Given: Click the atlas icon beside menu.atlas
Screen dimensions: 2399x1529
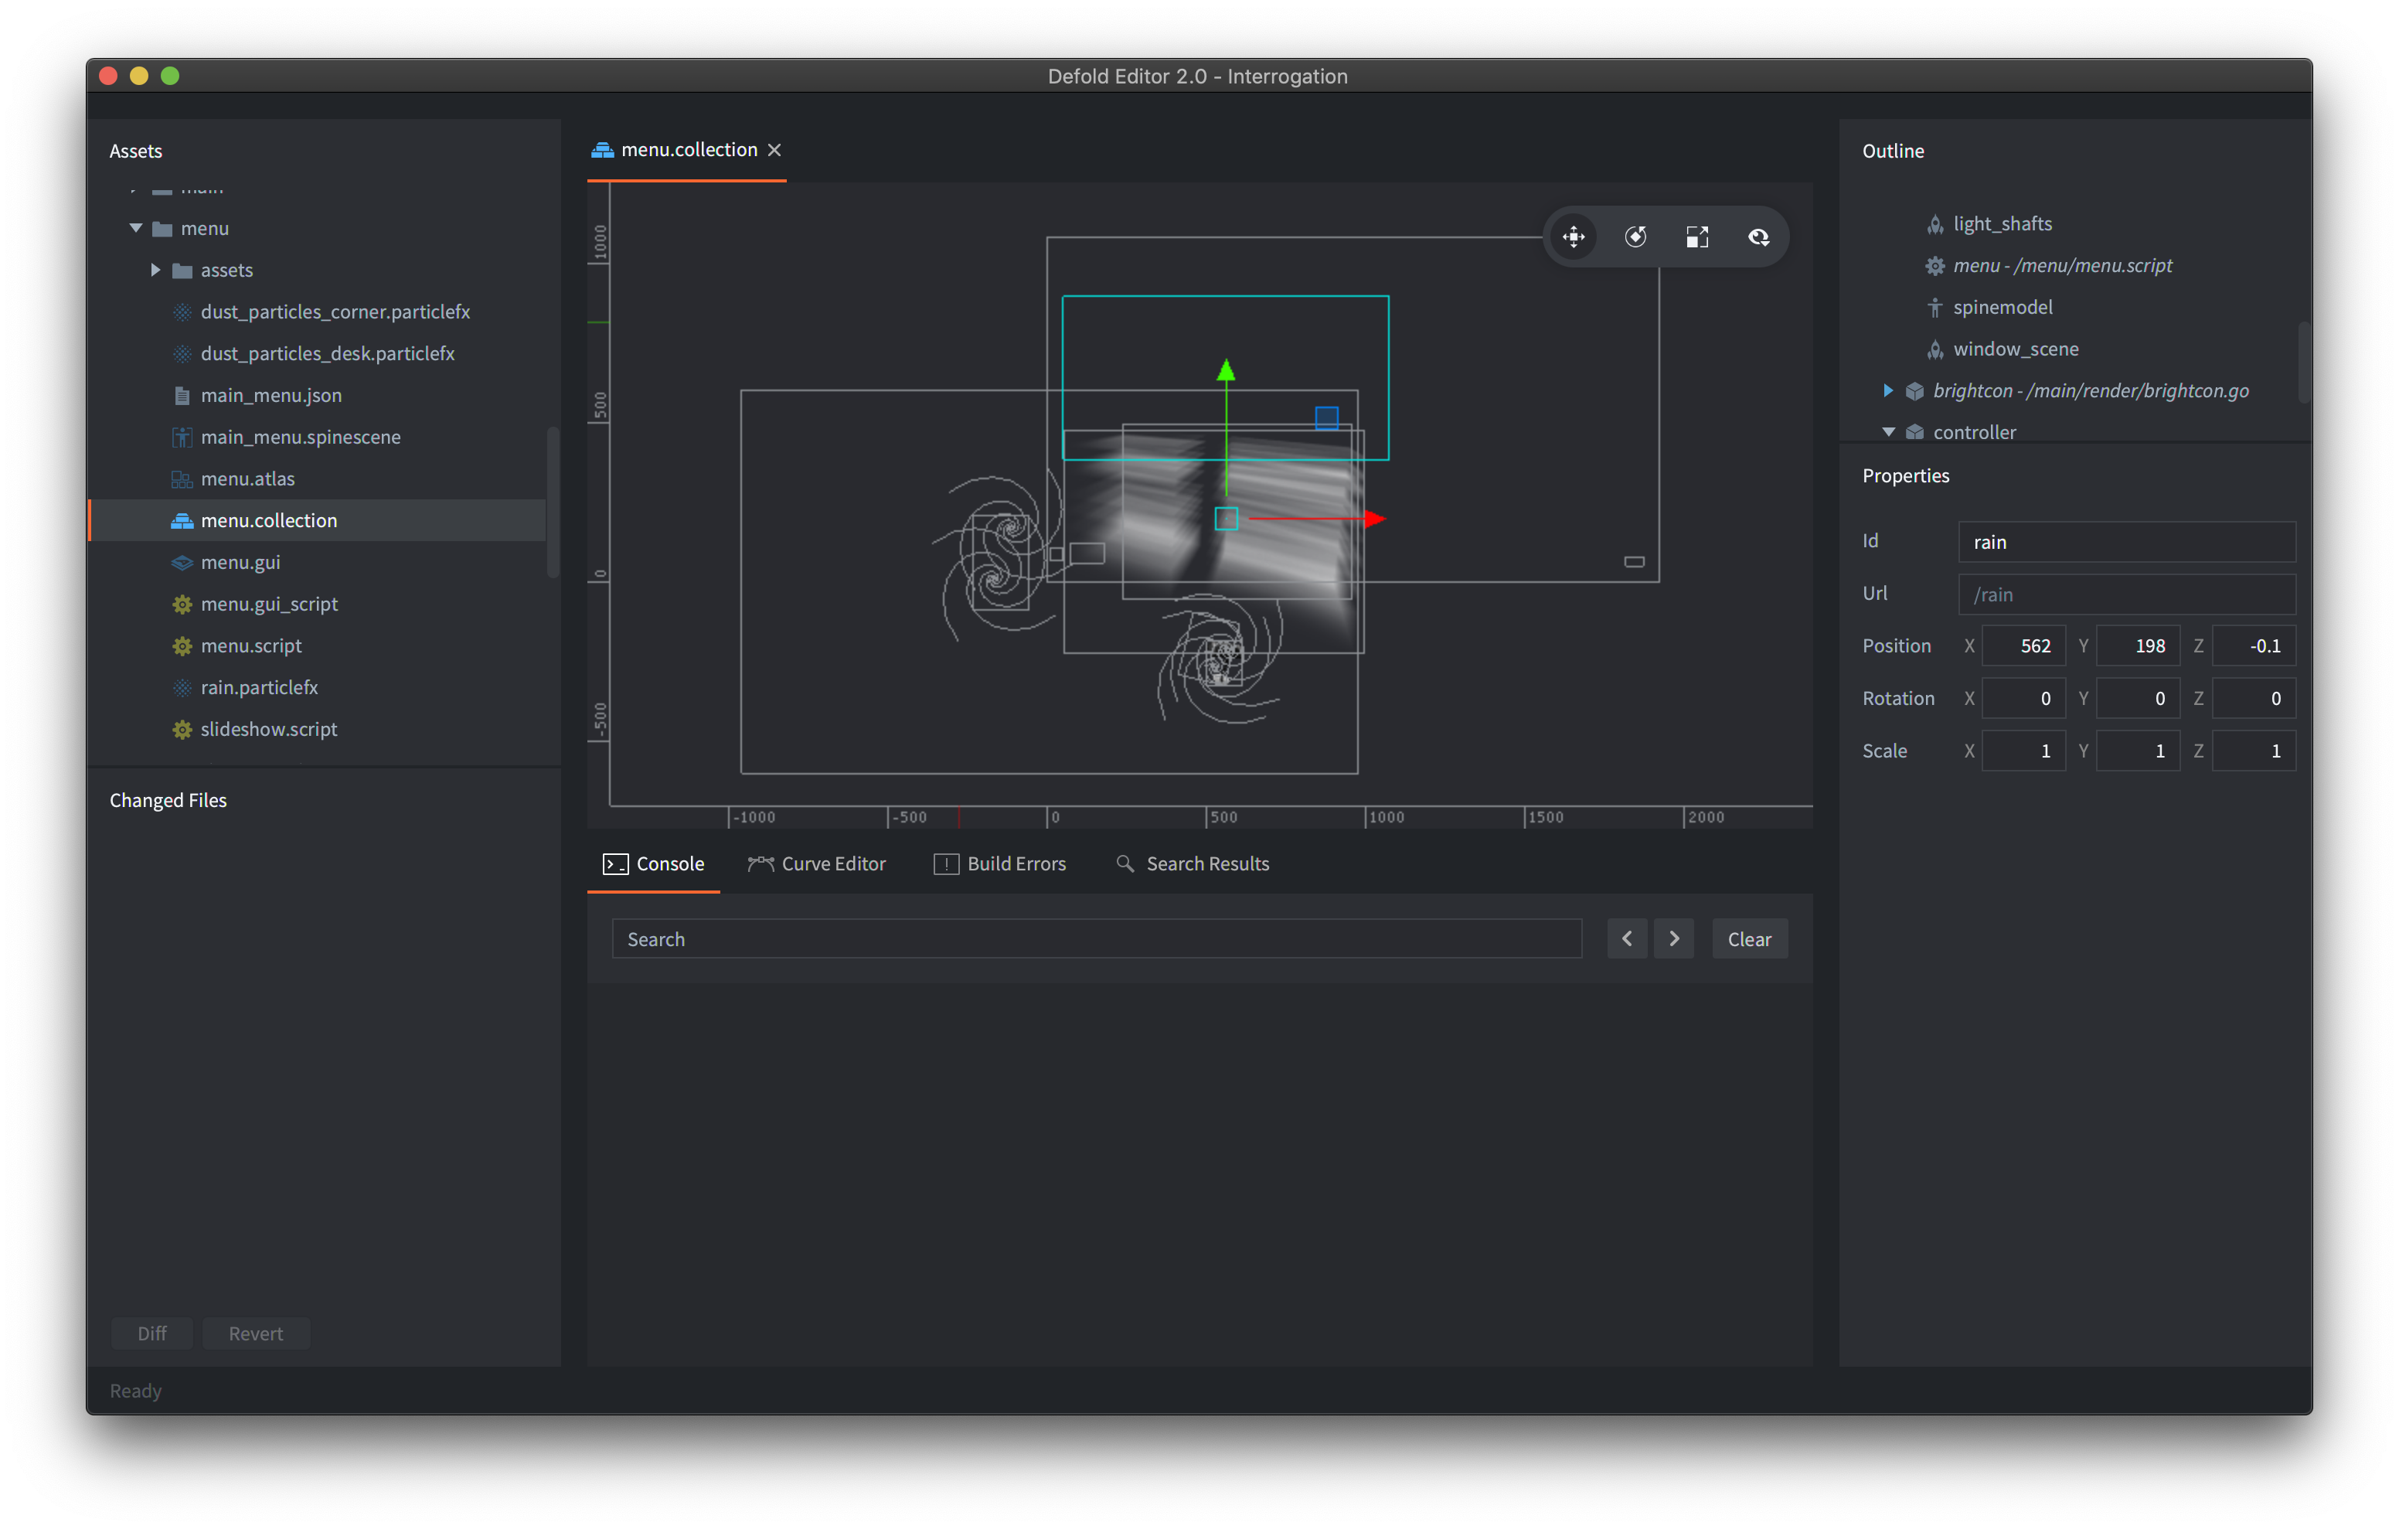Looking at the screenshot, I should click(182, 478).
